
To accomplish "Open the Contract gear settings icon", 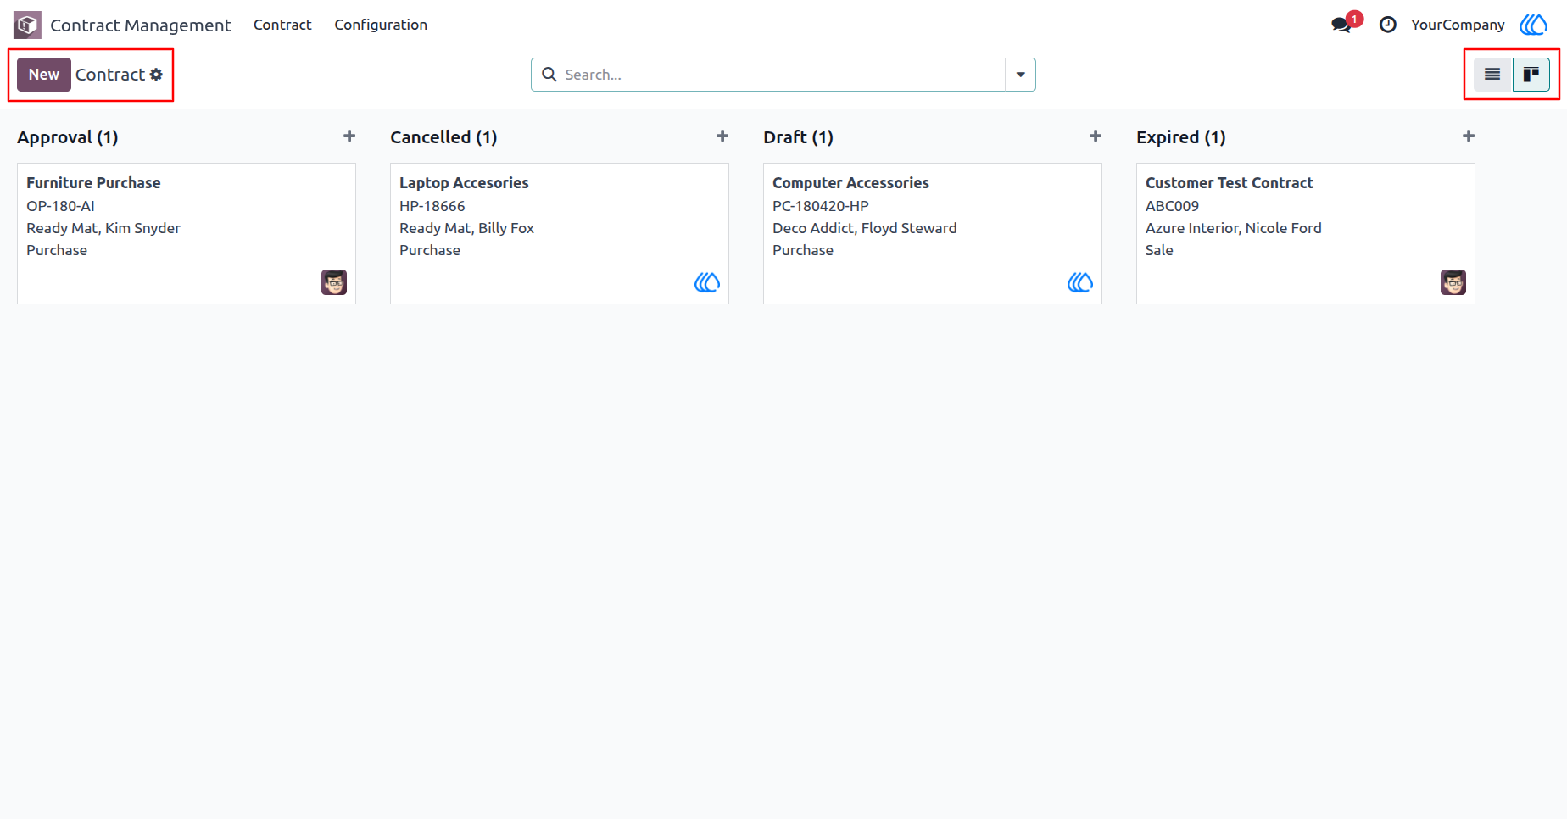I will (156, 75).
